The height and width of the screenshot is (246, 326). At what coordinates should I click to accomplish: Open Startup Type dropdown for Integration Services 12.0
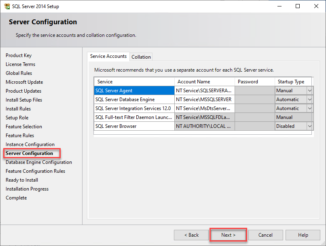coord(309,108)
